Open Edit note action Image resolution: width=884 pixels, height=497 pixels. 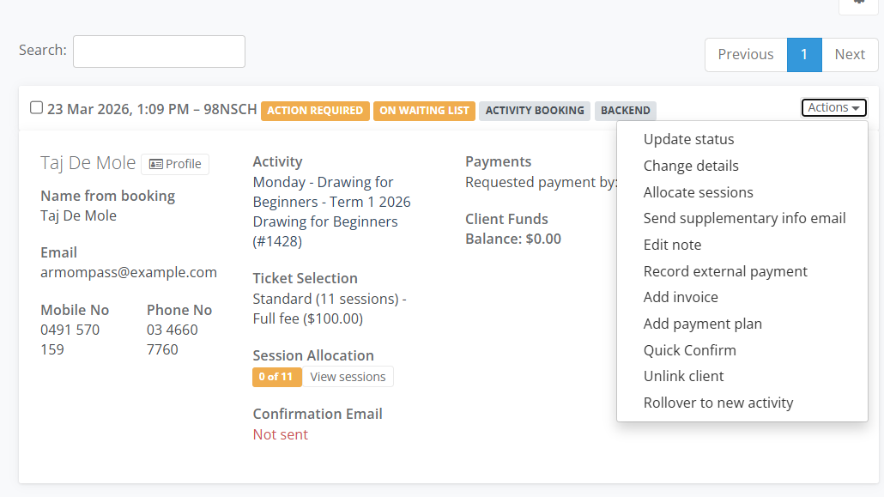click(672, 245)
